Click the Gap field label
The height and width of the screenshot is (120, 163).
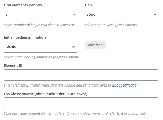(88, 5)
